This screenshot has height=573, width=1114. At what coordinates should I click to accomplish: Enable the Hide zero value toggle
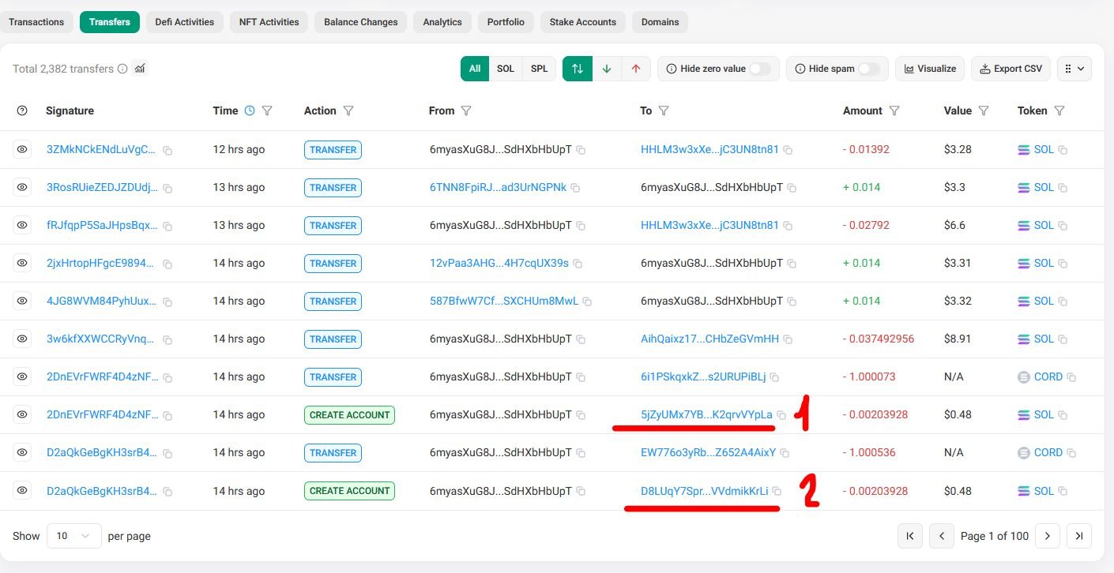click(x=759, y=69)
